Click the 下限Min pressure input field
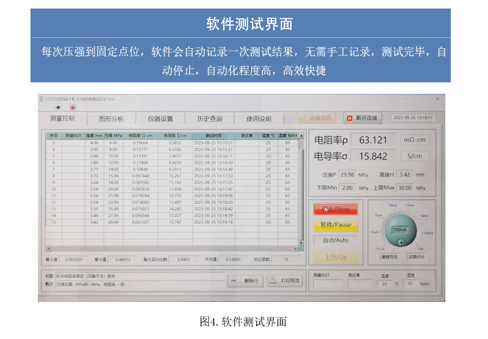This screenshot has width=488, height=339. tap(347, 188)
